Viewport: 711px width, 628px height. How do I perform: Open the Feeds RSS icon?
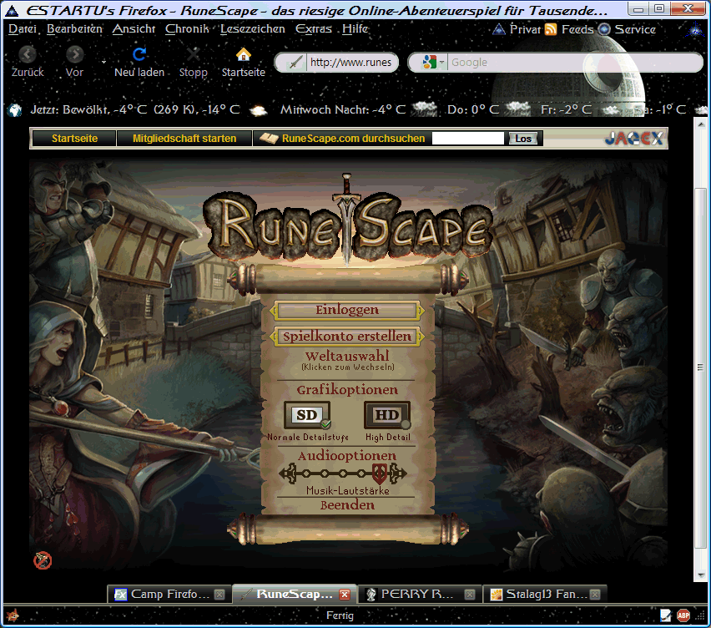pos(551,29)
